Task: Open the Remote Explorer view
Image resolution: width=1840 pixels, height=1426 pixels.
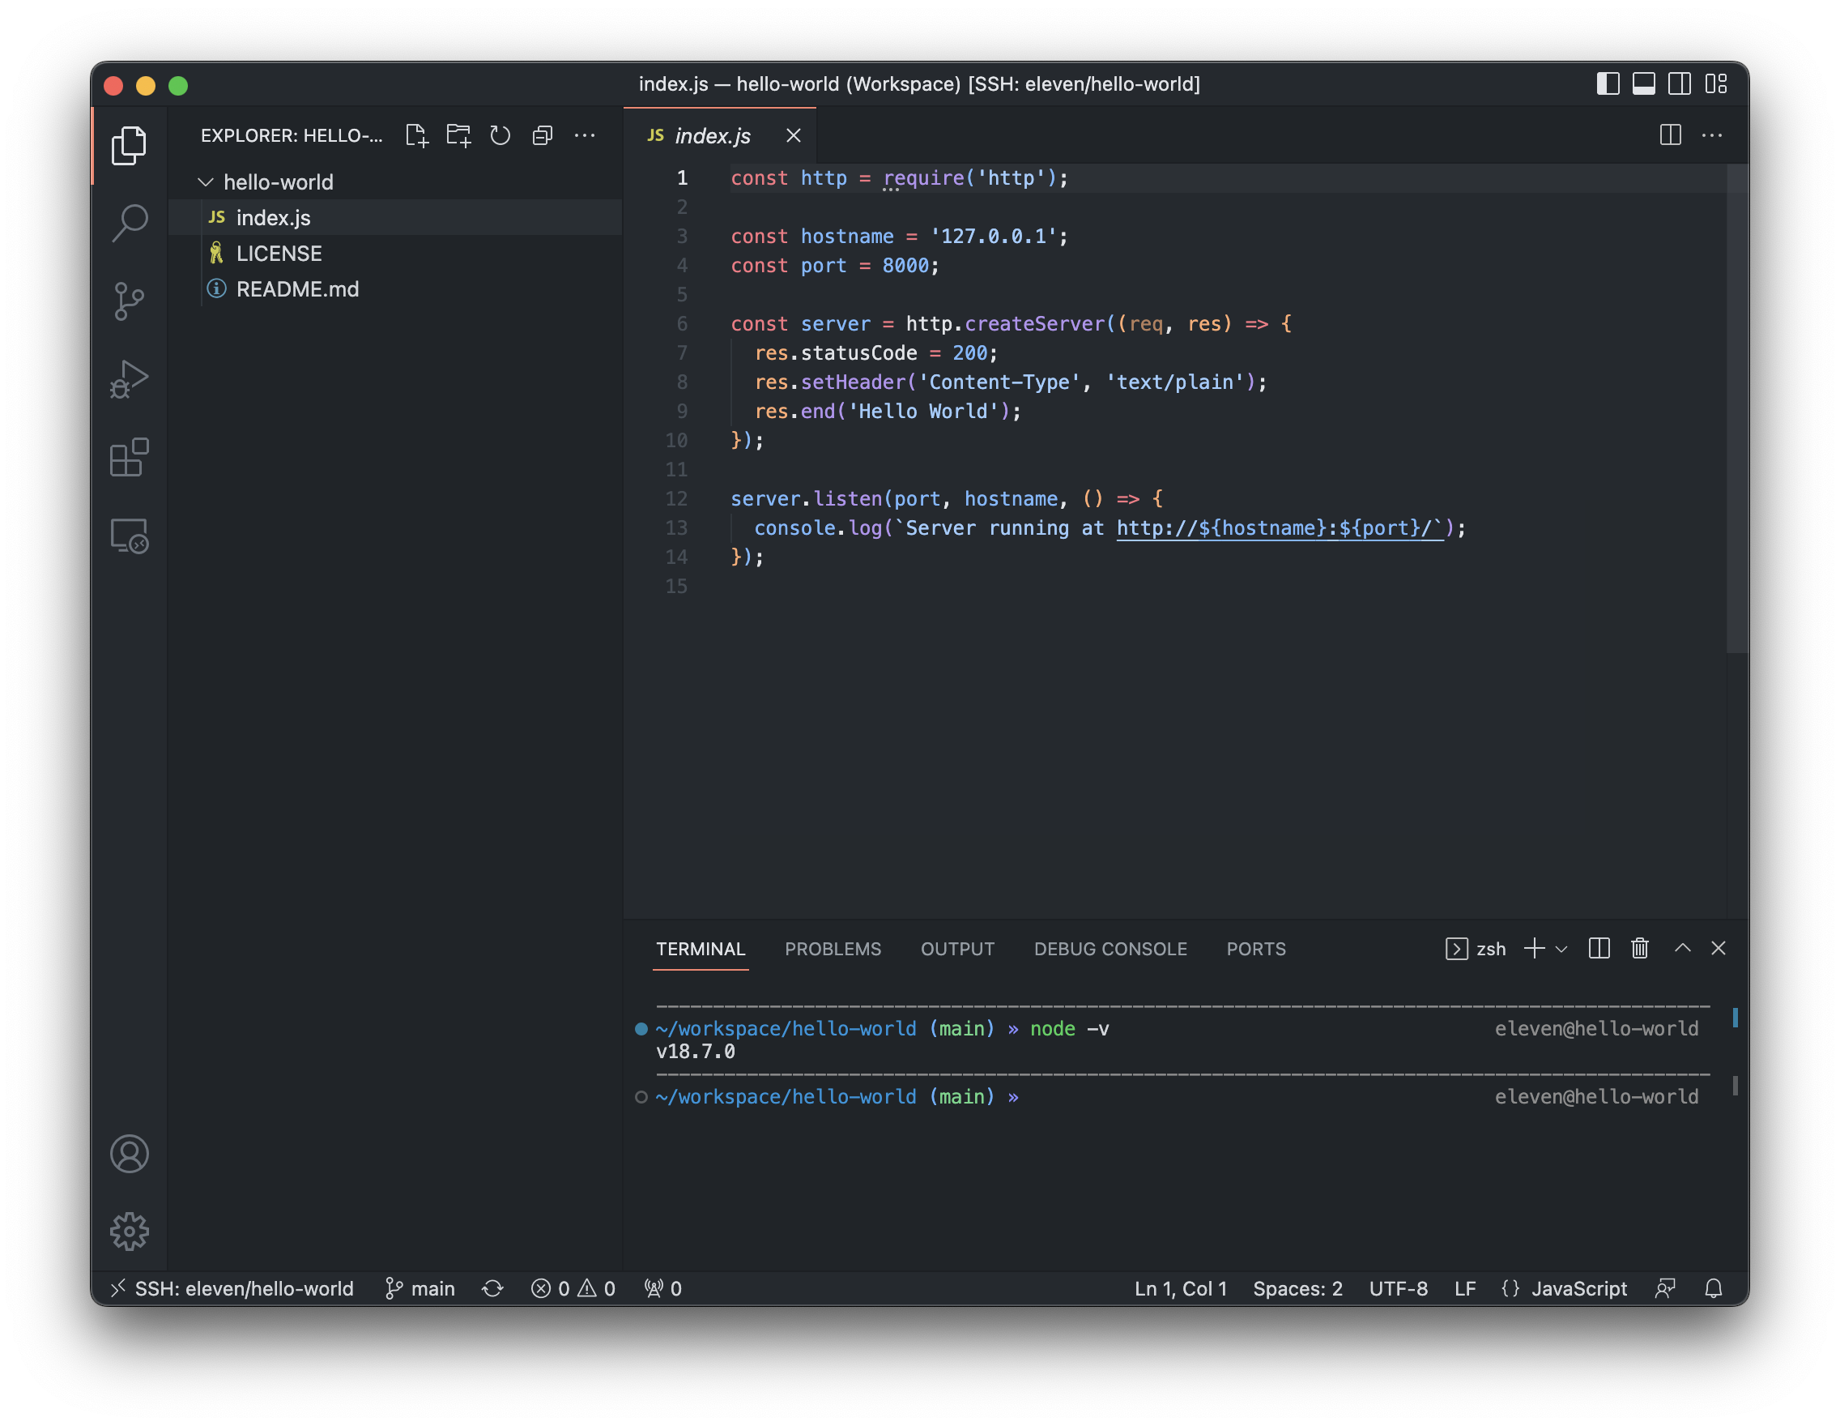Action: click(x=129, y=536)
